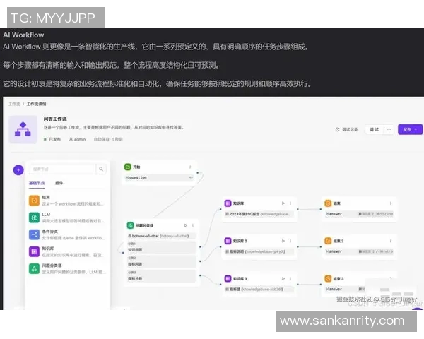Select the 指标问答 category in 问题分类器 node

(x=161, y=262)
